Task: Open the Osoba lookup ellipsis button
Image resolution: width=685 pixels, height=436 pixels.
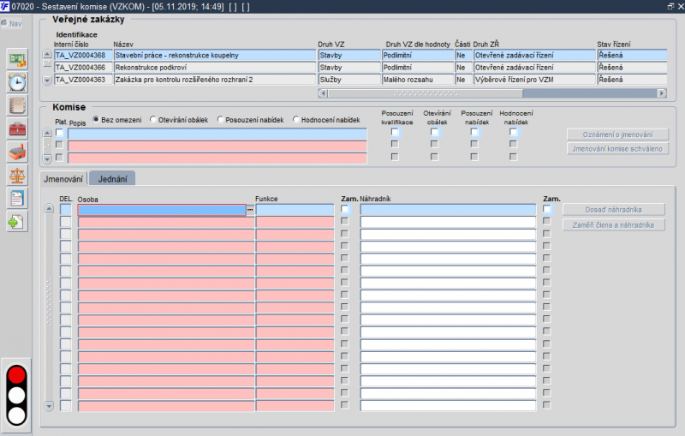Action: point(250,210)
